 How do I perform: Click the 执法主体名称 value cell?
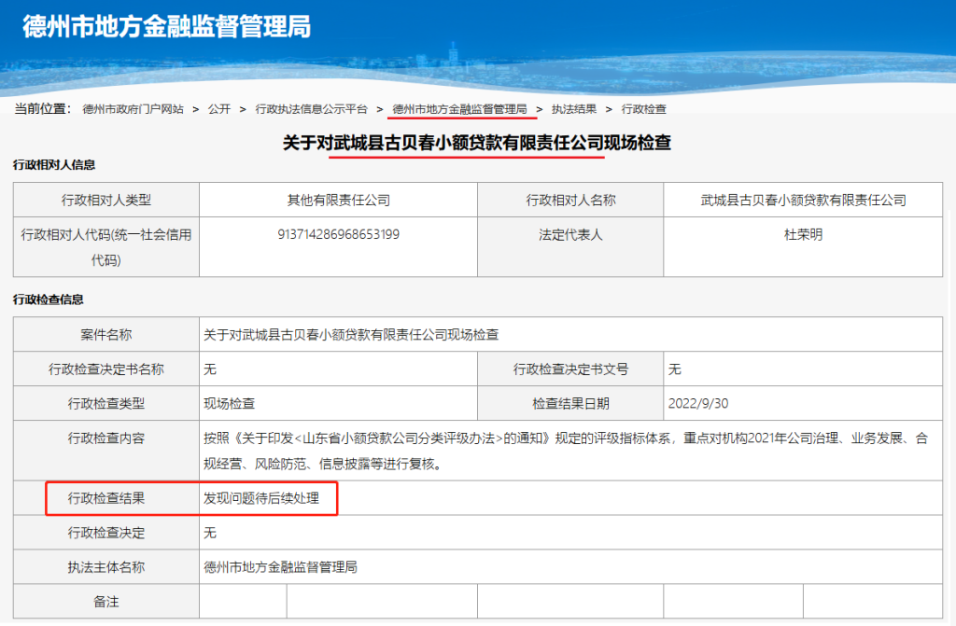pyautogui.click(x=280, y=566)
